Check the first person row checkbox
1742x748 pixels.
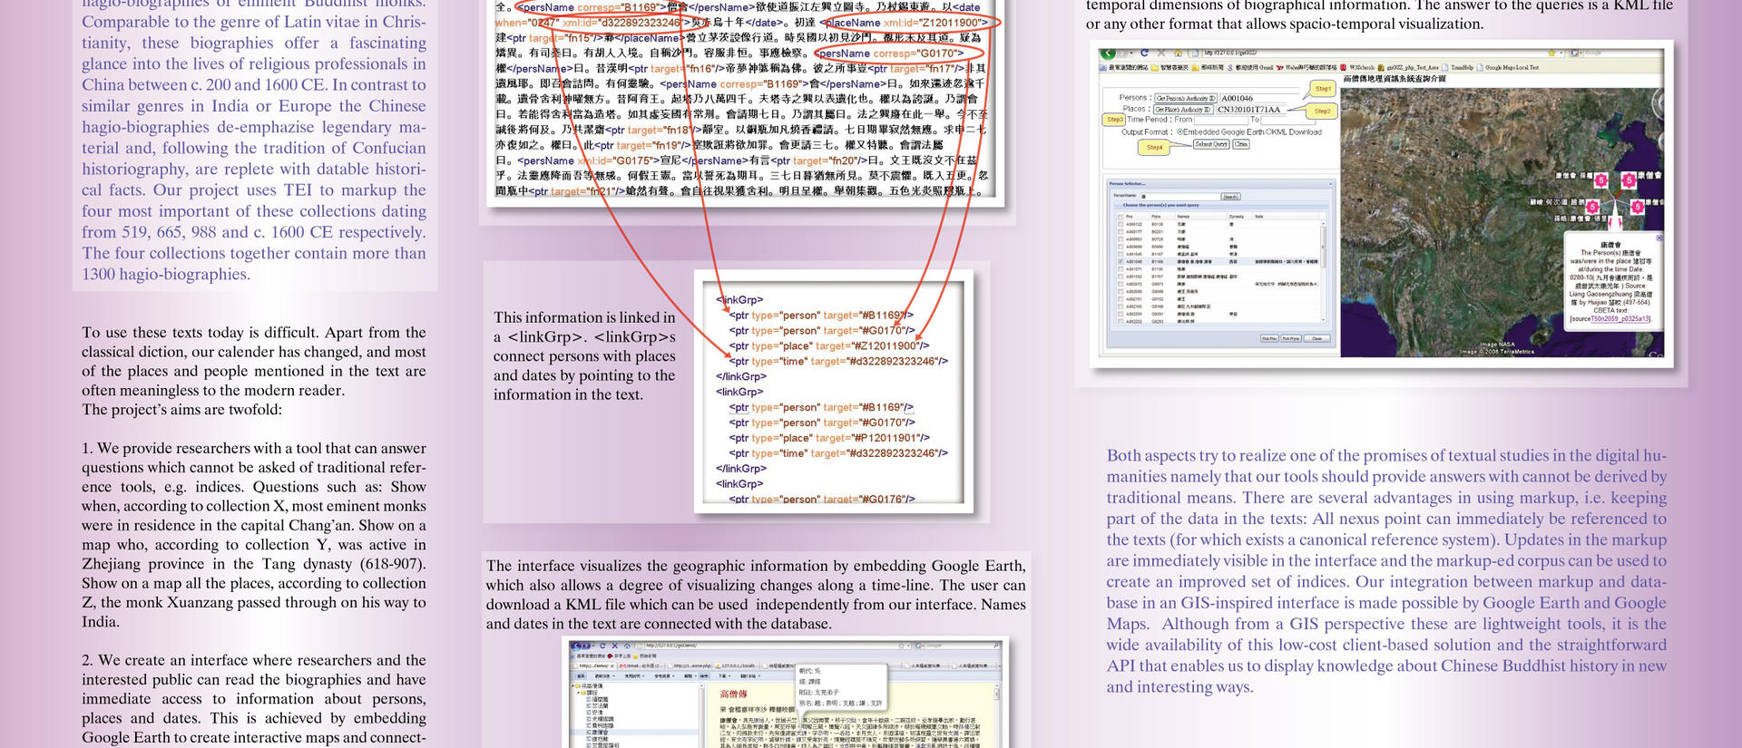click(x=1121, y=224)
